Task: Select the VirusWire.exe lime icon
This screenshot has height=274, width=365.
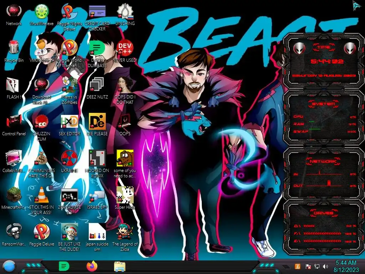Action: pyautogui.click(x=41, y=11)
